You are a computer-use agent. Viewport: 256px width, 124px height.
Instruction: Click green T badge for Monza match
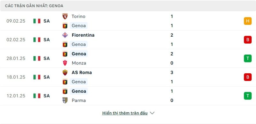[248, 58]
